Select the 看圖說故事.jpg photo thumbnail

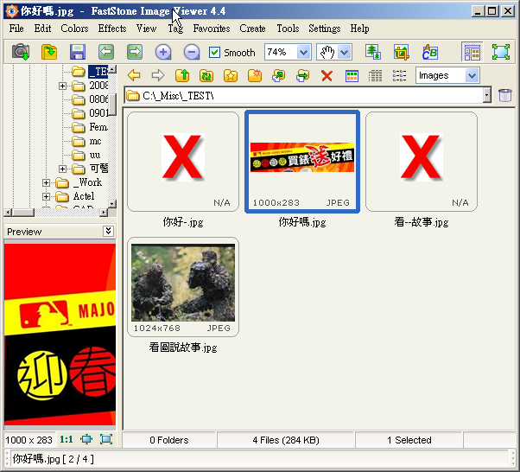[x=183, y=287]
